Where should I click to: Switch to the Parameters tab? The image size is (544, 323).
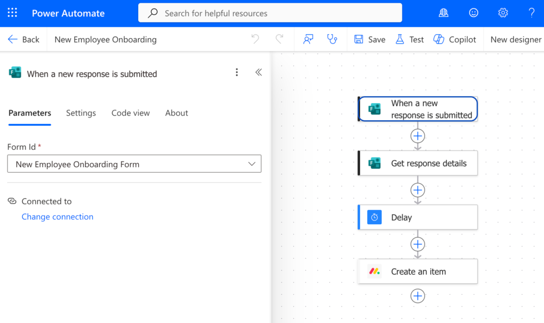pos(30,113)
